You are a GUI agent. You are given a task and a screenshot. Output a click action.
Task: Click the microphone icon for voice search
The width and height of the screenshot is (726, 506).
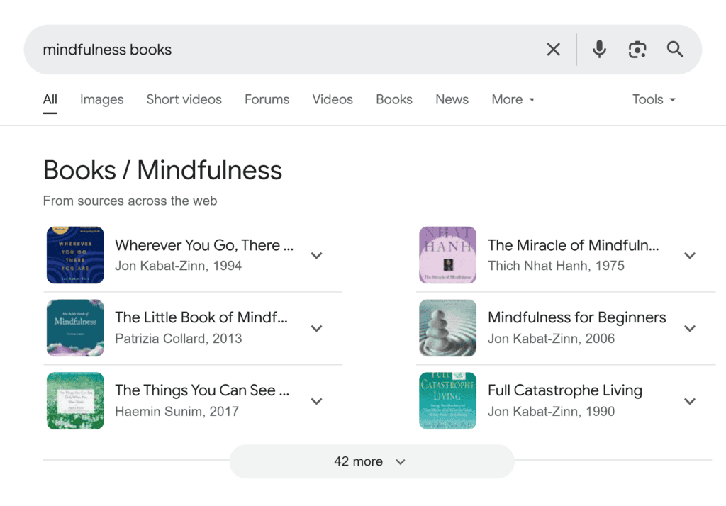(x=599, y=49)
